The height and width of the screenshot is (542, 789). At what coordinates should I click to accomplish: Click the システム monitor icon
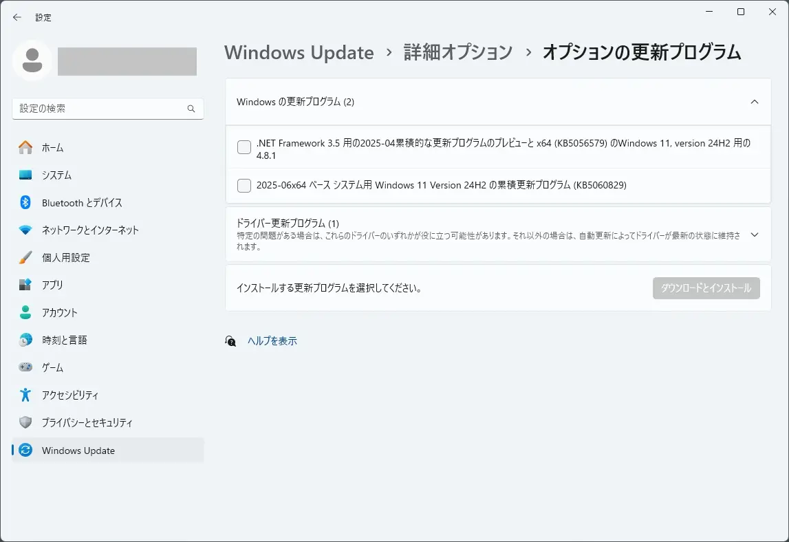point(25,175)
